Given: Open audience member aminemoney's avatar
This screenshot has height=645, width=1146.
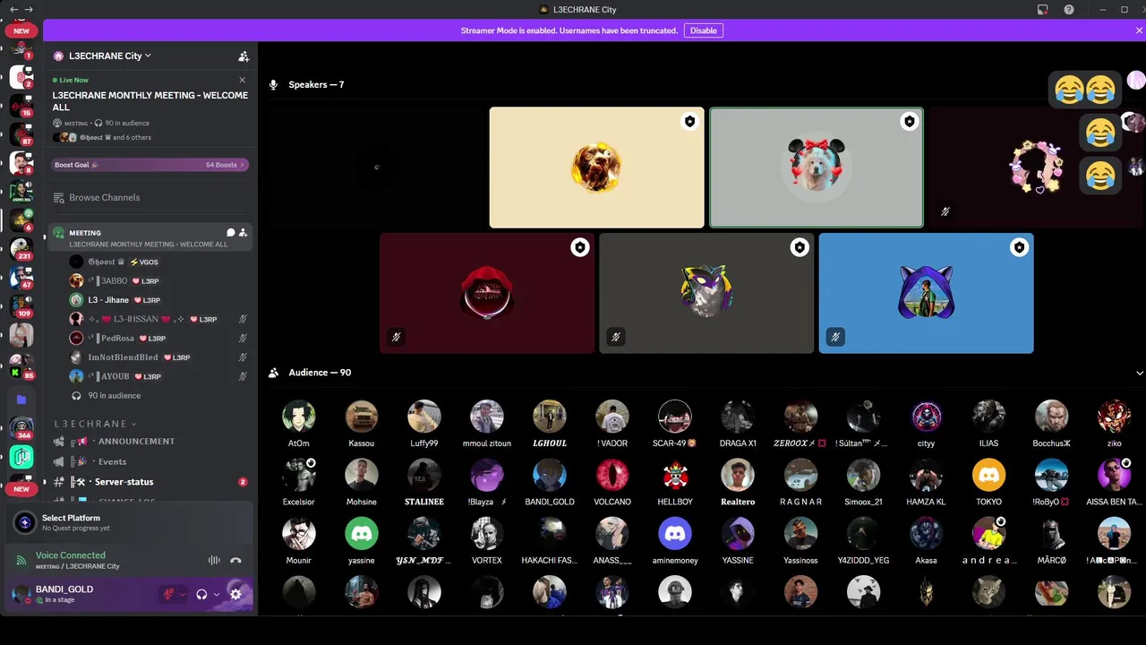Looking at the screenshot, I should [x=675, y=533].
